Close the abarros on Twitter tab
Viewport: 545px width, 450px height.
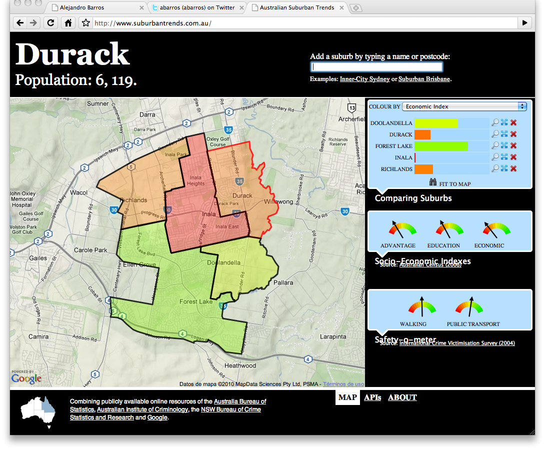pos(241,7)
